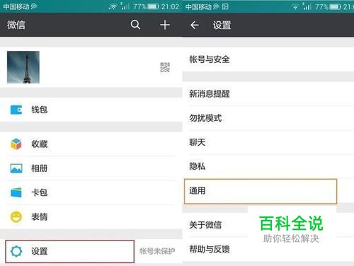Open 隐私 privacy settings
Viewport: 354px width, 266px height.
click(x=268, y=166)
